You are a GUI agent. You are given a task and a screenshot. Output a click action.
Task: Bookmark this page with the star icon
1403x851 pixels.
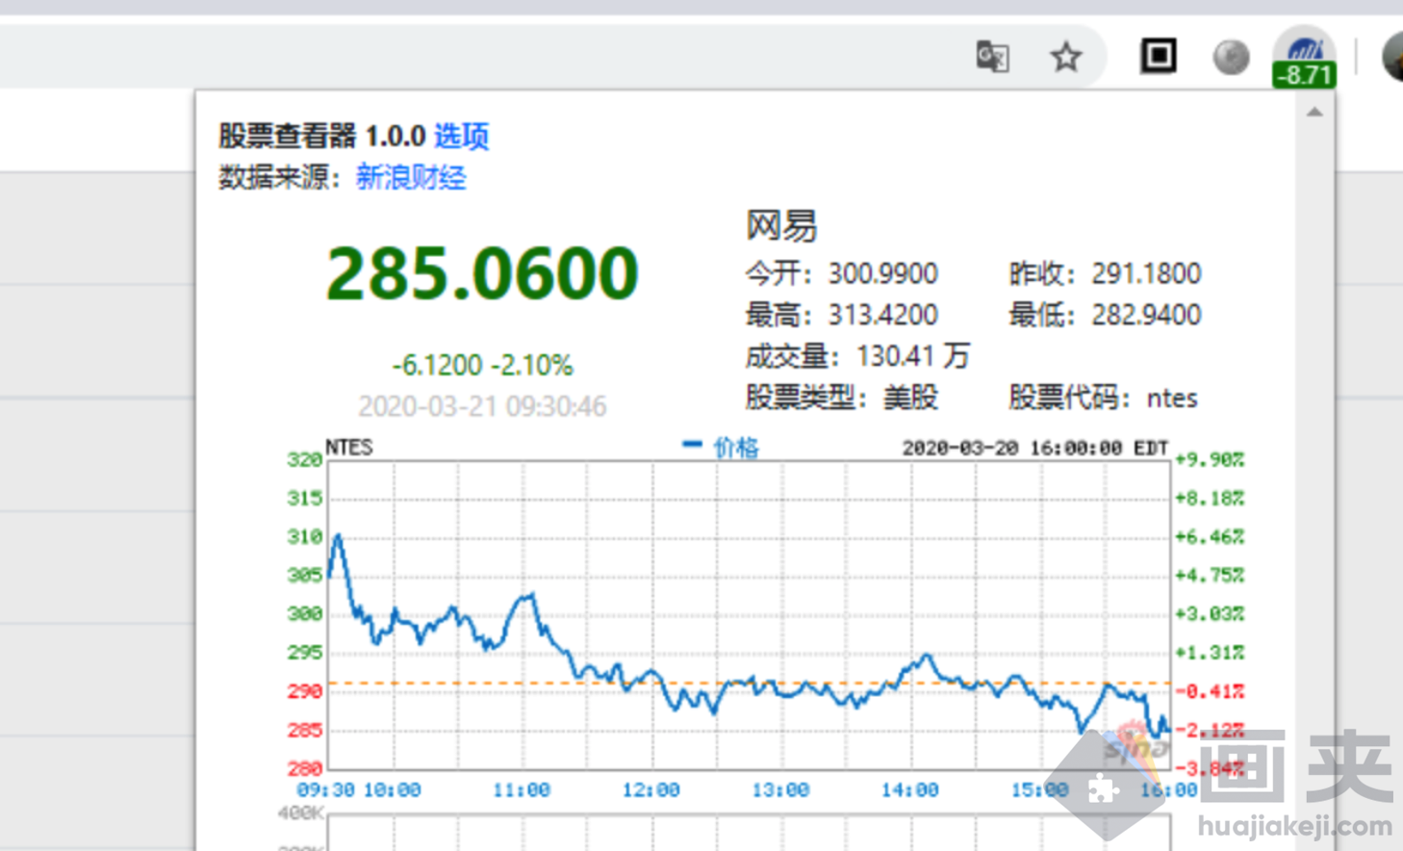coord(1065,57)
